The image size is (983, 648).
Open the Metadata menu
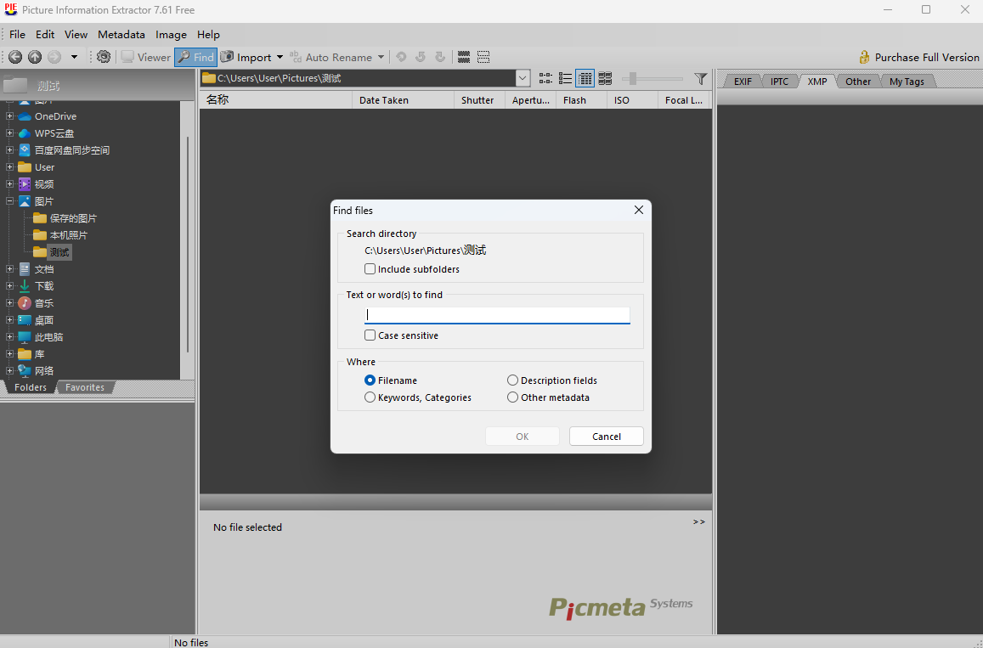coord(121,35)
